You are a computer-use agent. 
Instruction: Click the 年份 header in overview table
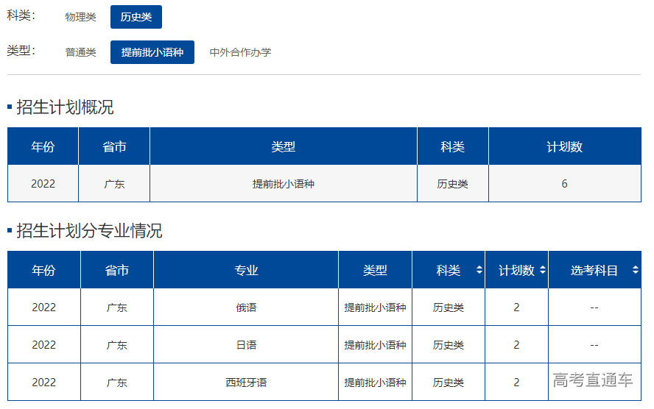(43, 147)
